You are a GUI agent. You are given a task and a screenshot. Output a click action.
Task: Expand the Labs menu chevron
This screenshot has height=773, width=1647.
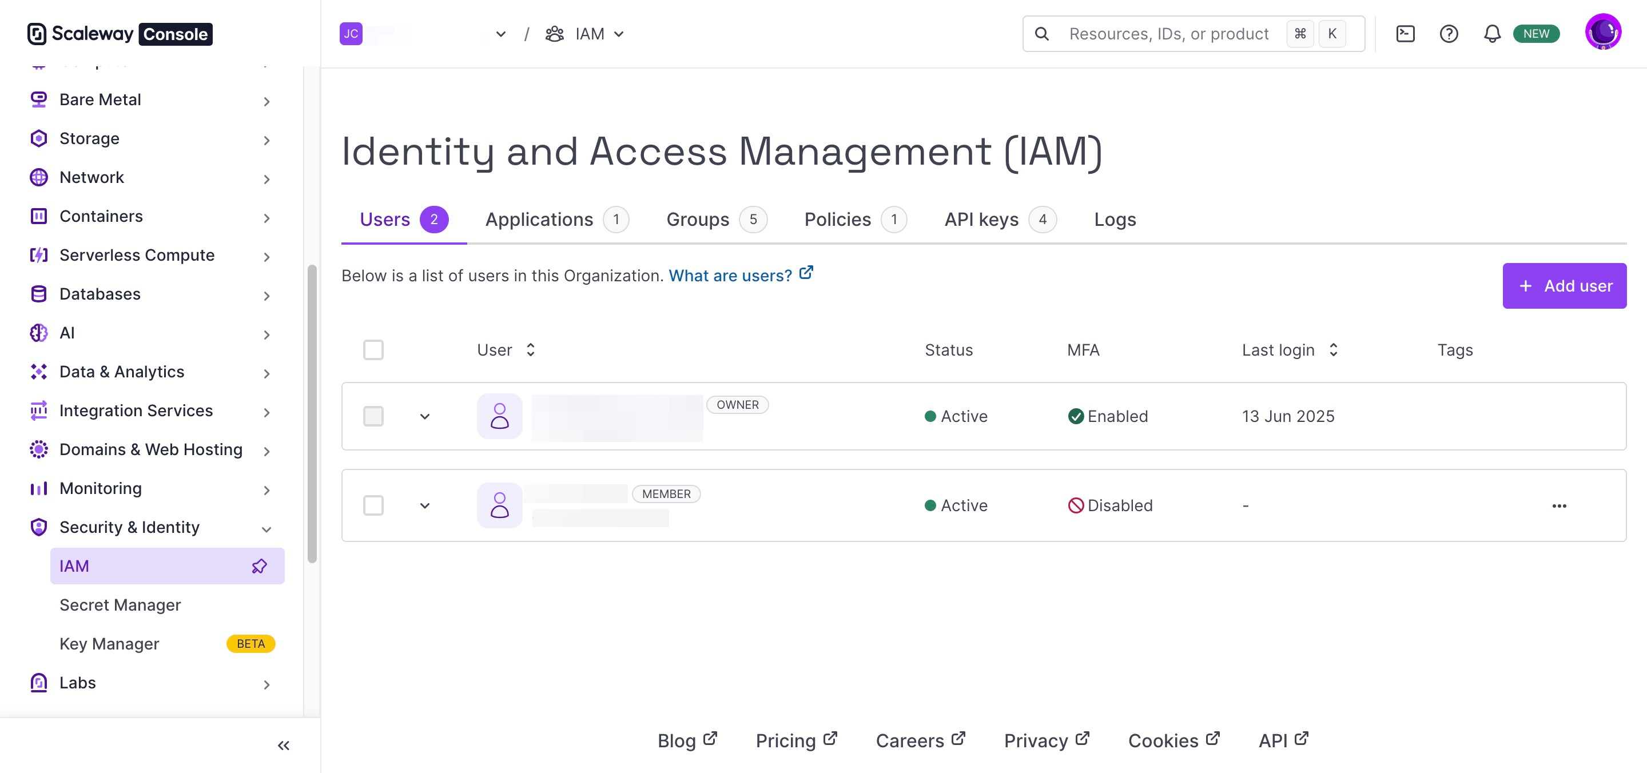coord(266,684)
